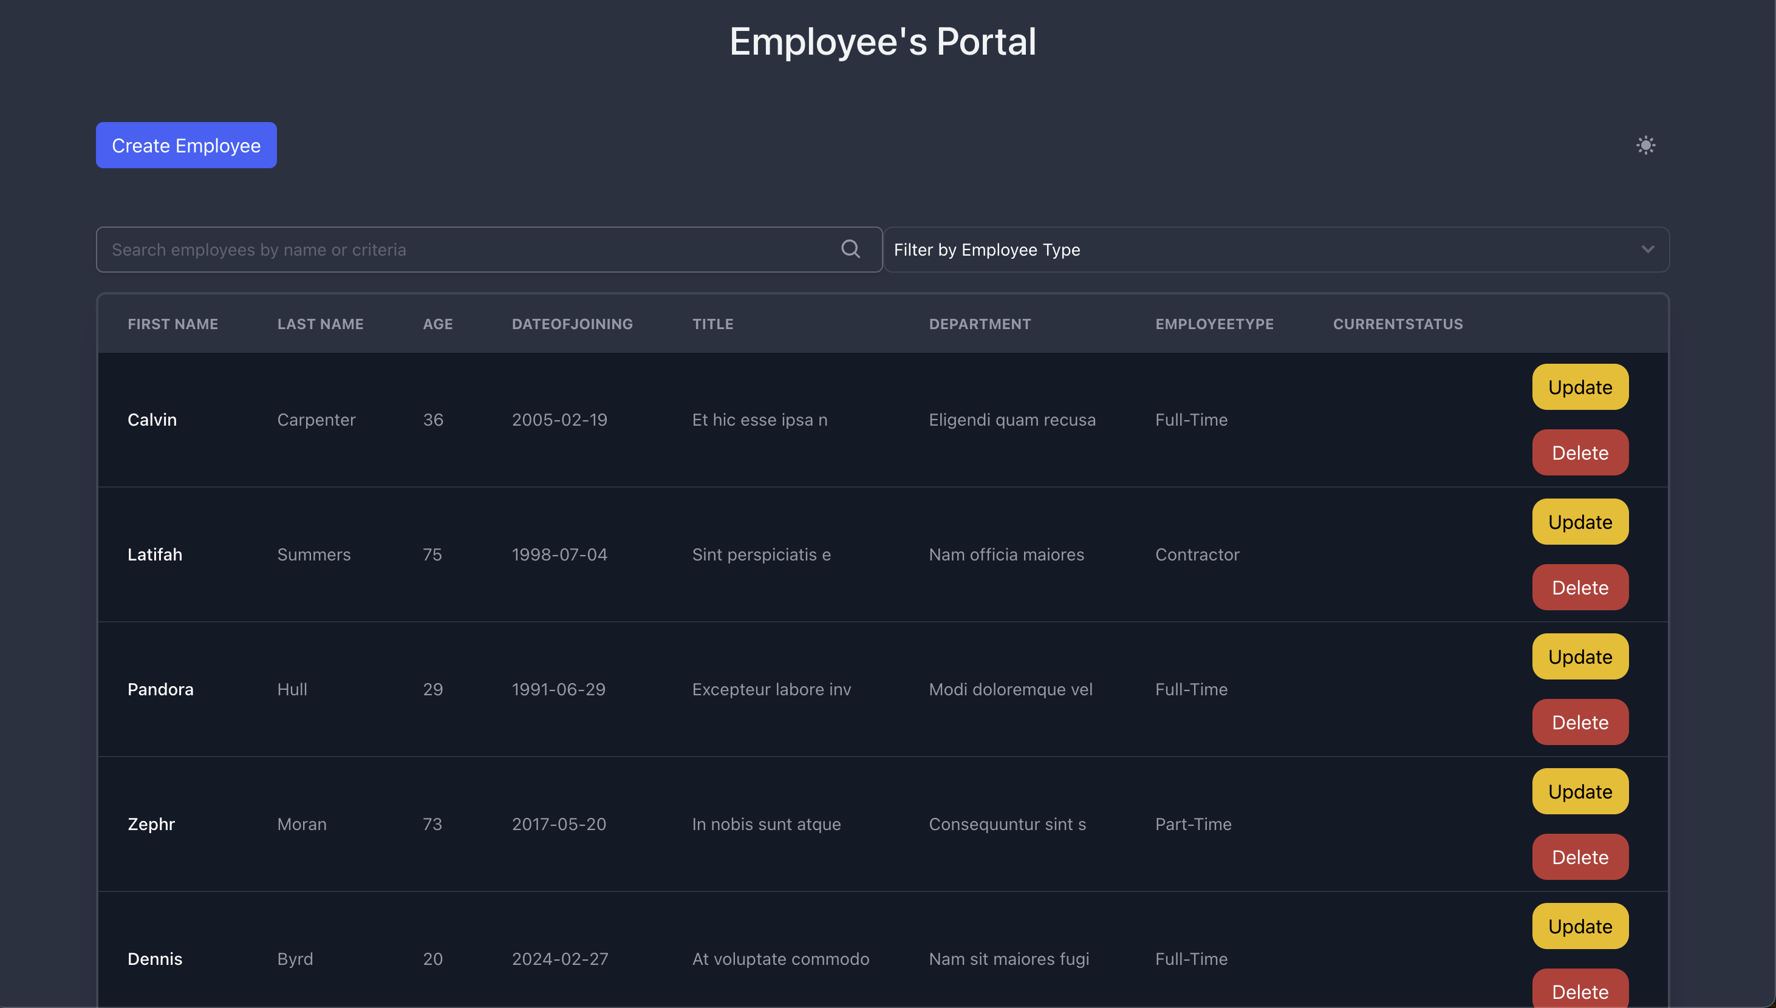
Task: Click the FIRST NAME column header
Action: click(172, 324)
